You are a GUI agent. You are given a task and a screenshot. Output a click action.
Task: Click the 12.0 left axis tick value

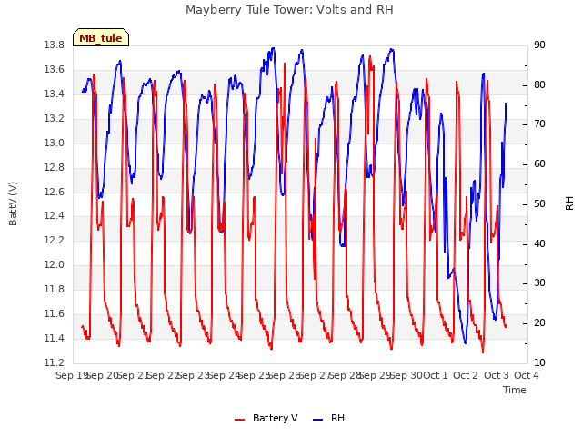(55, 264)
